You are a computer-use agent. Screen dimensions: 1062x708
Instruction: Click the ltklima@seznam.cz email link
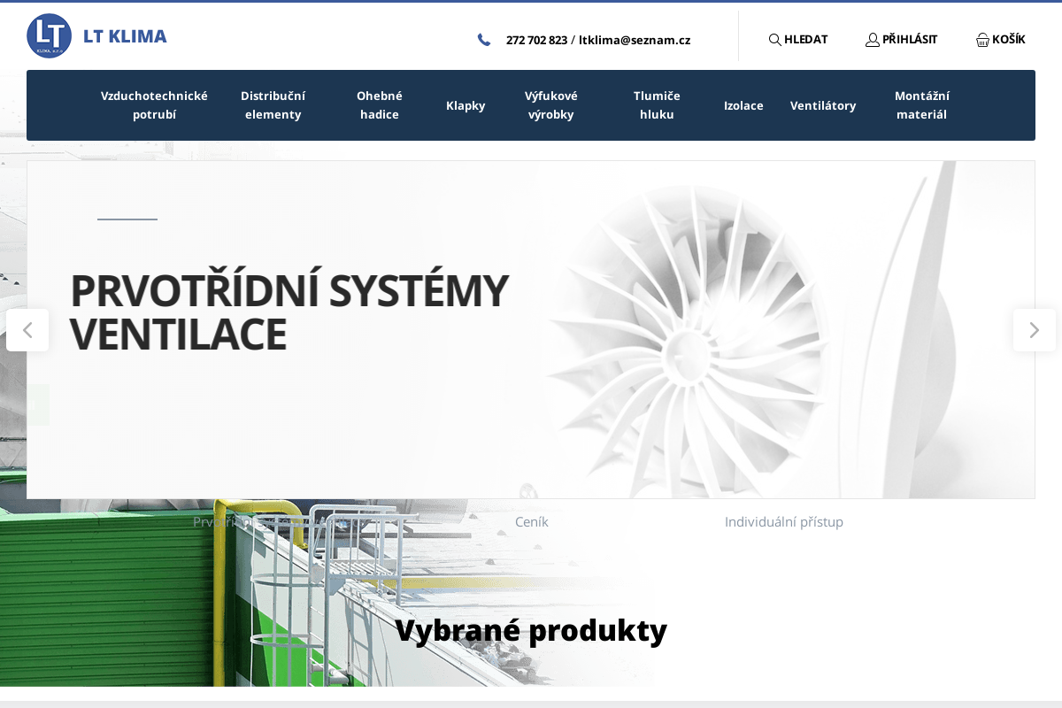(x=635, y=40)
